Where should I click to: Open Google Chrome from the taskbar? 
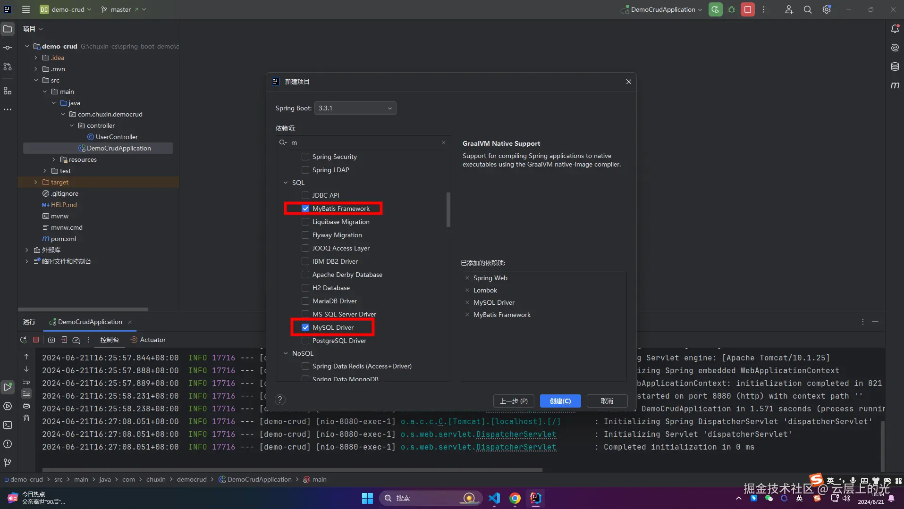tap(515, 498)
